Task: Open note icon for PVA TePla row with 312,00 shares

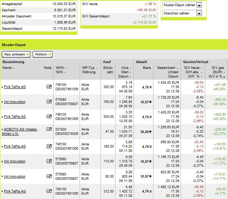Action: (49, 191)
